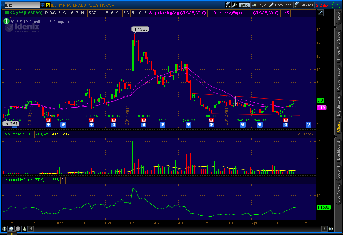Click the zoom out magnifier icon
Viewport: 343px width, 235px height.
[x=18, y=228]
